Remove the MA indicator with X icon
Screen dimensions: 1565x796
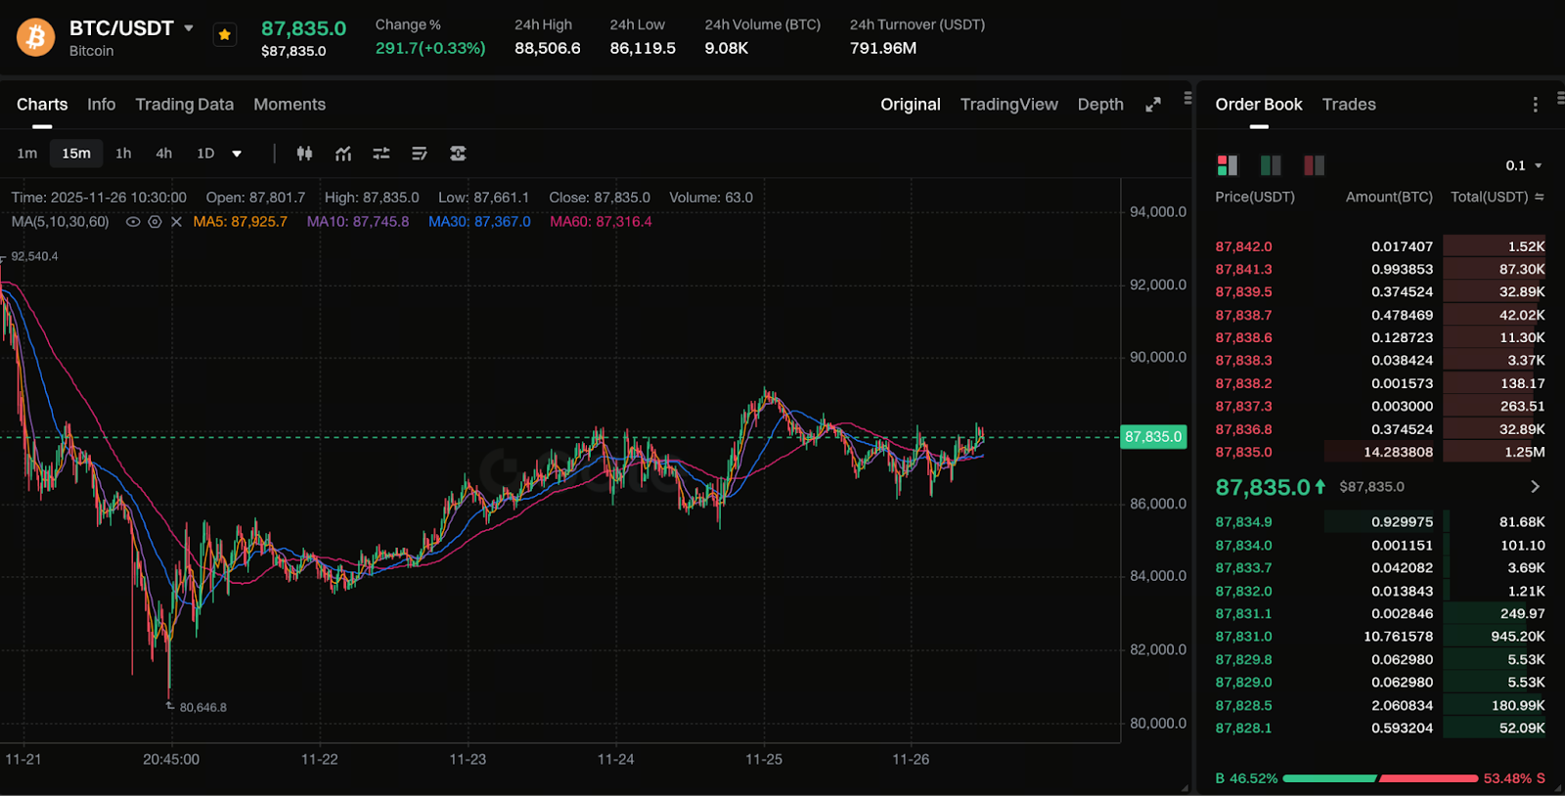coord(176,222)
